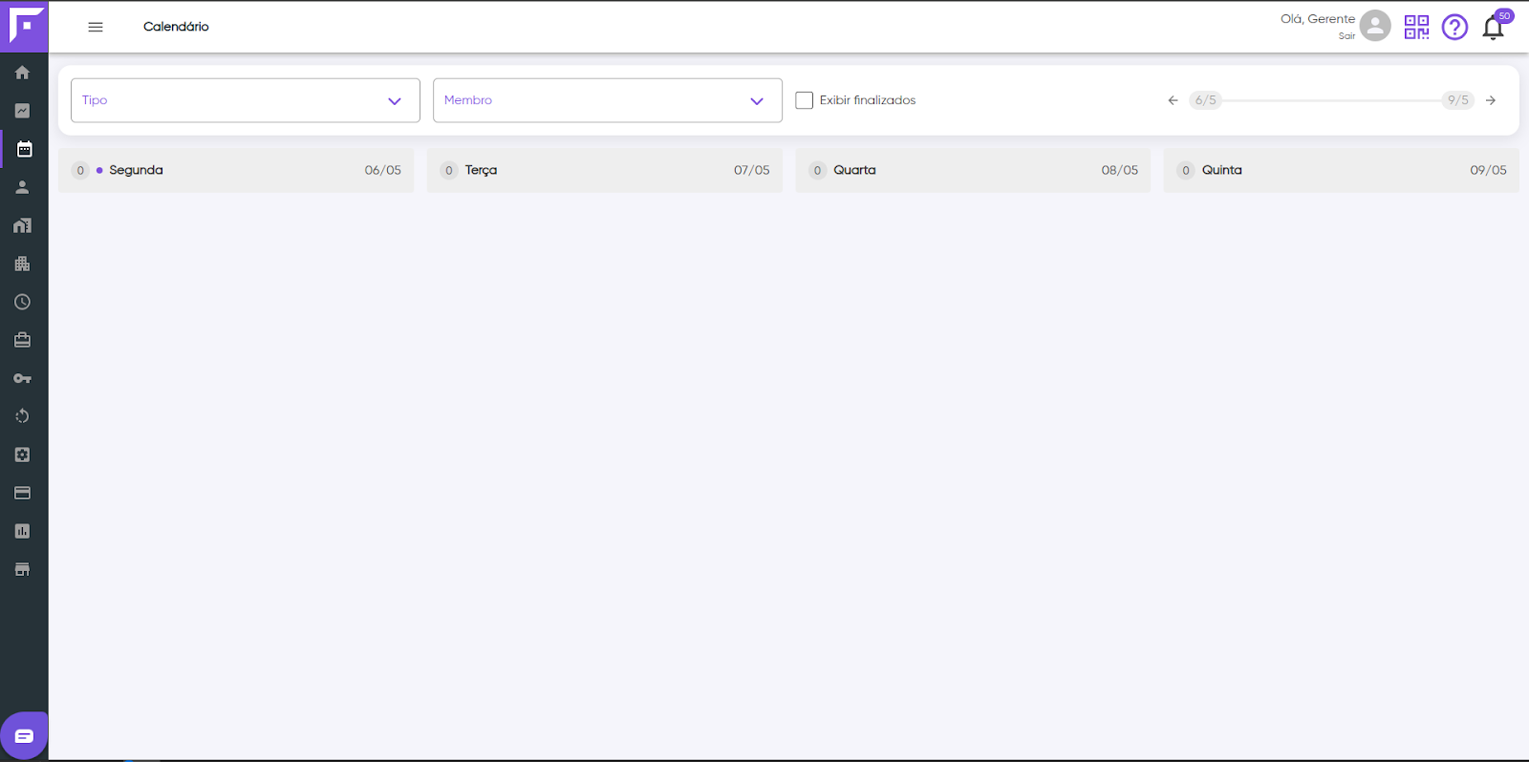Screen dimensions: 1529x762
Task: Open the credit card sidebar icon
Action: click(23, 493)
